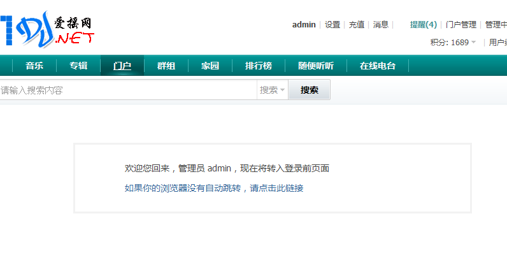Expand the 积分: 1689 points dropdown
Screen dimensions: 507x267
[453, 43]
